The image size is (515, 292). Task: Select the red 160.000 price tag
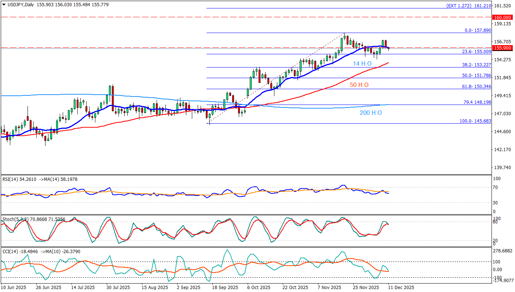(x=502, y=17)
